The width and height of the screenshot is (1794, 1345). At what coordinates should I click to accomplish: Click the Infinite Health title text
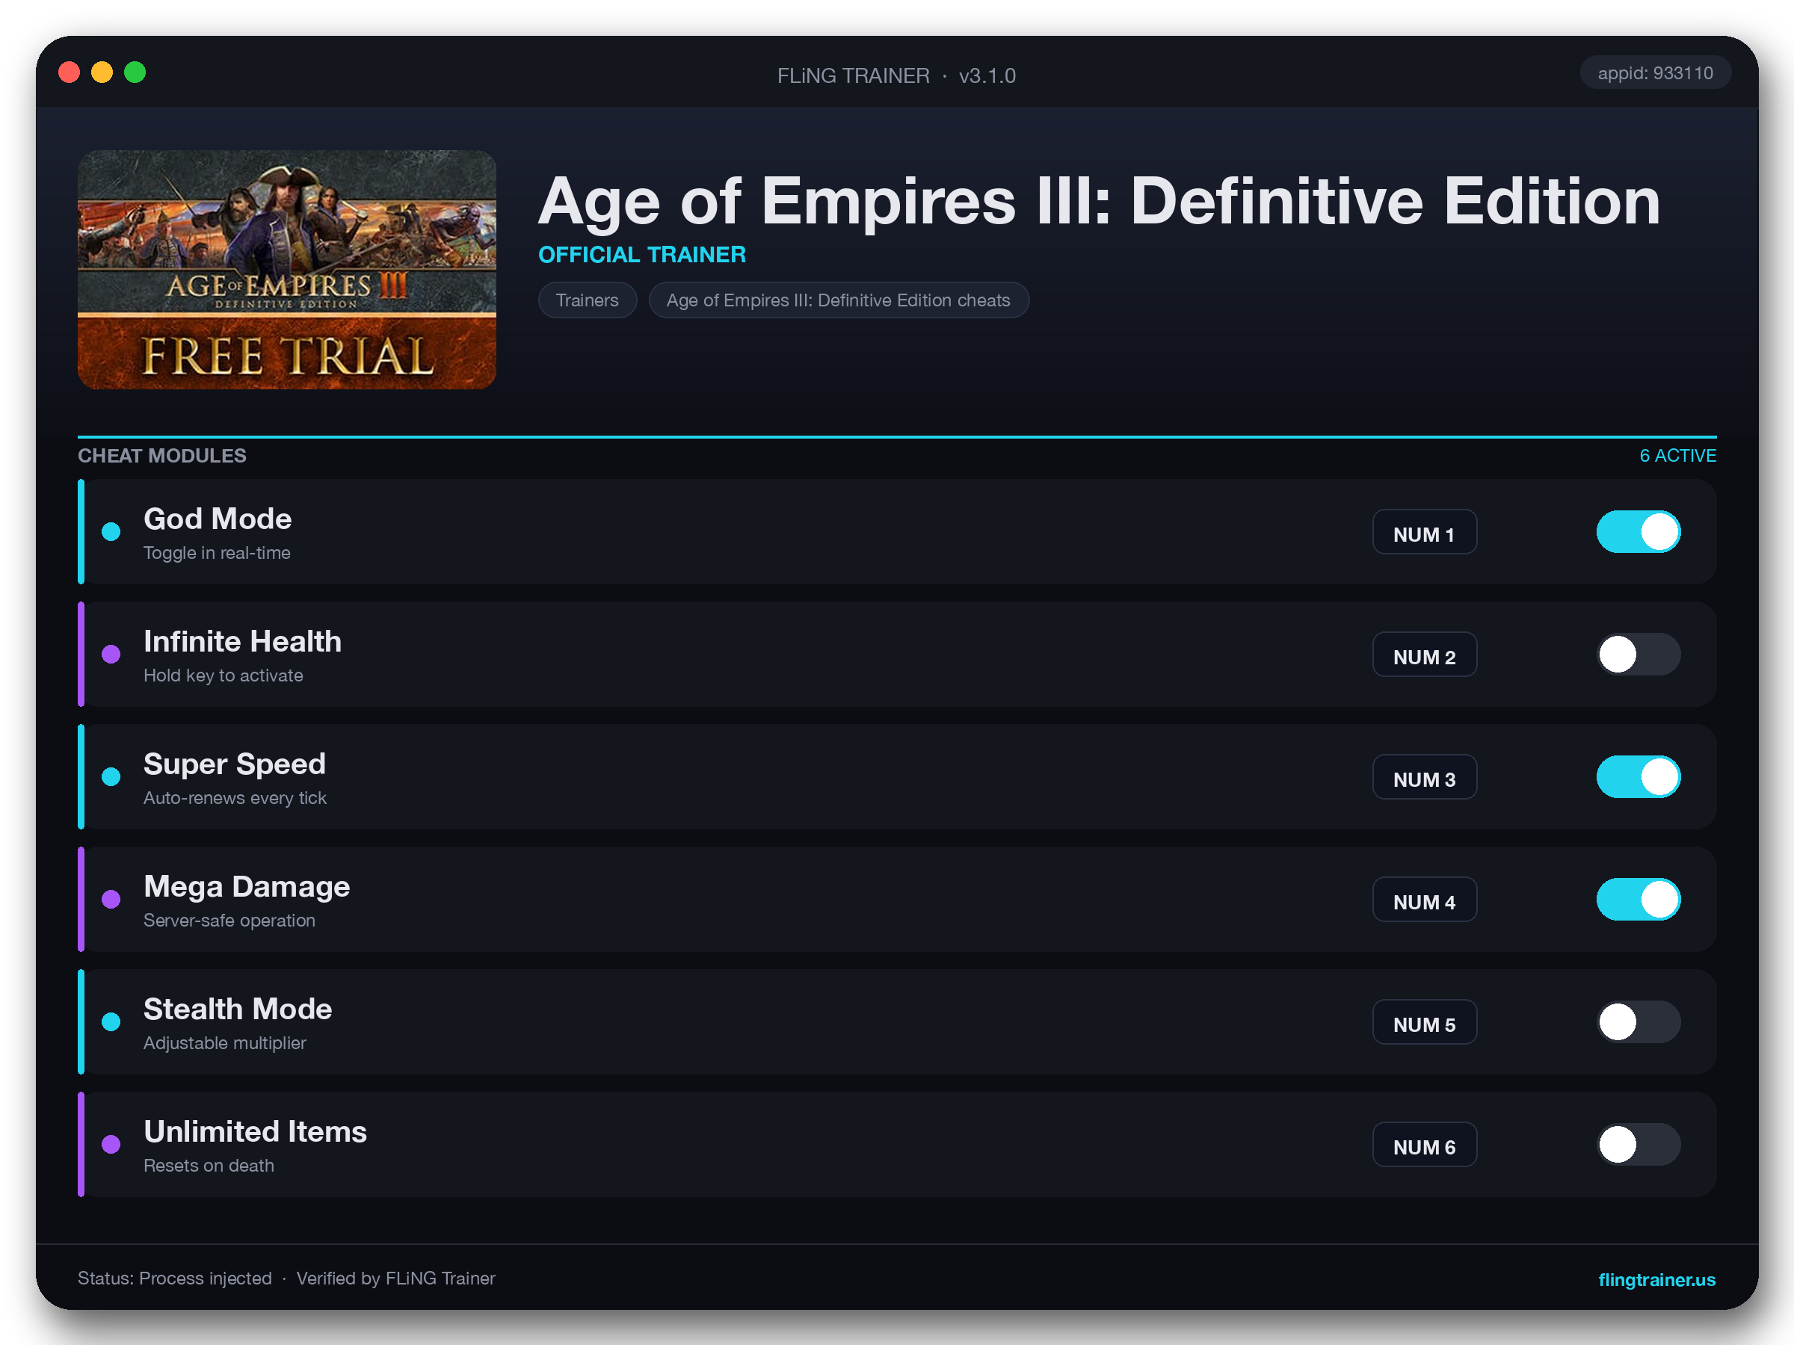[242, 641]
